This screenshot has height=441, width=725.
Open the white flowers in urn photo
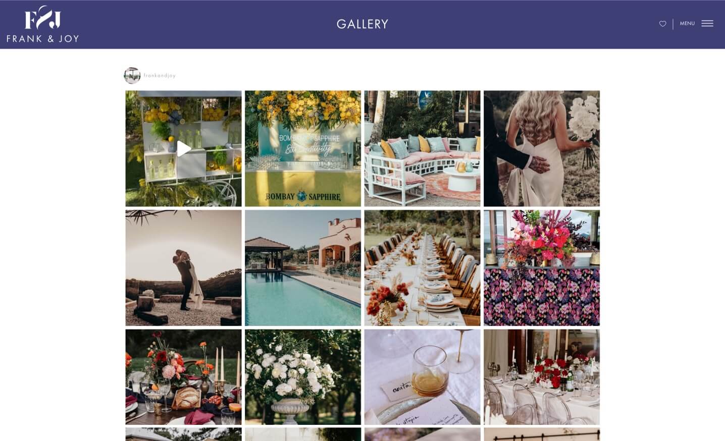pyautogui.click(x=303, y=377)
